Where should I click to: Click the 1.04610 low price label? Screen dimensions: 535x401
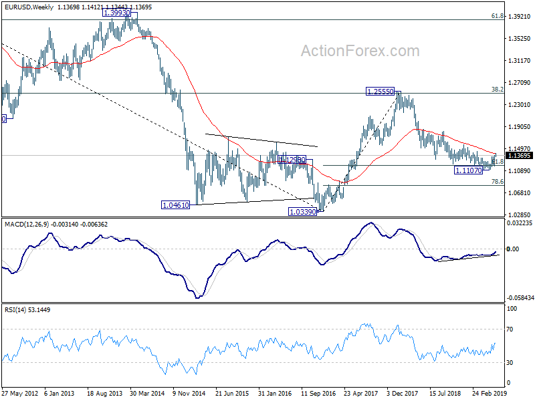(x=175, y=205)
